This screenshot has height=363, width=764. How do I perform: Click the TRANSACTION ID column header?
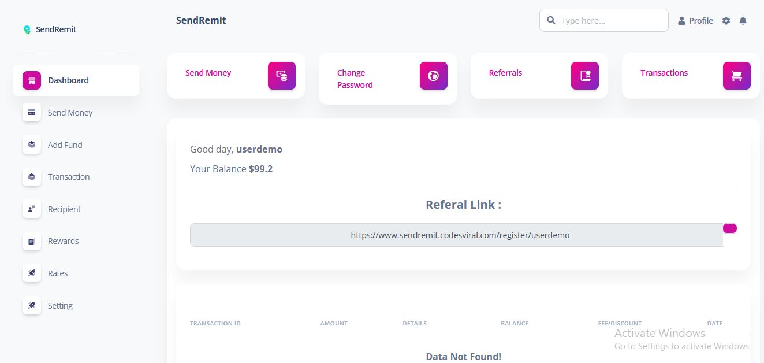point(215,323)
